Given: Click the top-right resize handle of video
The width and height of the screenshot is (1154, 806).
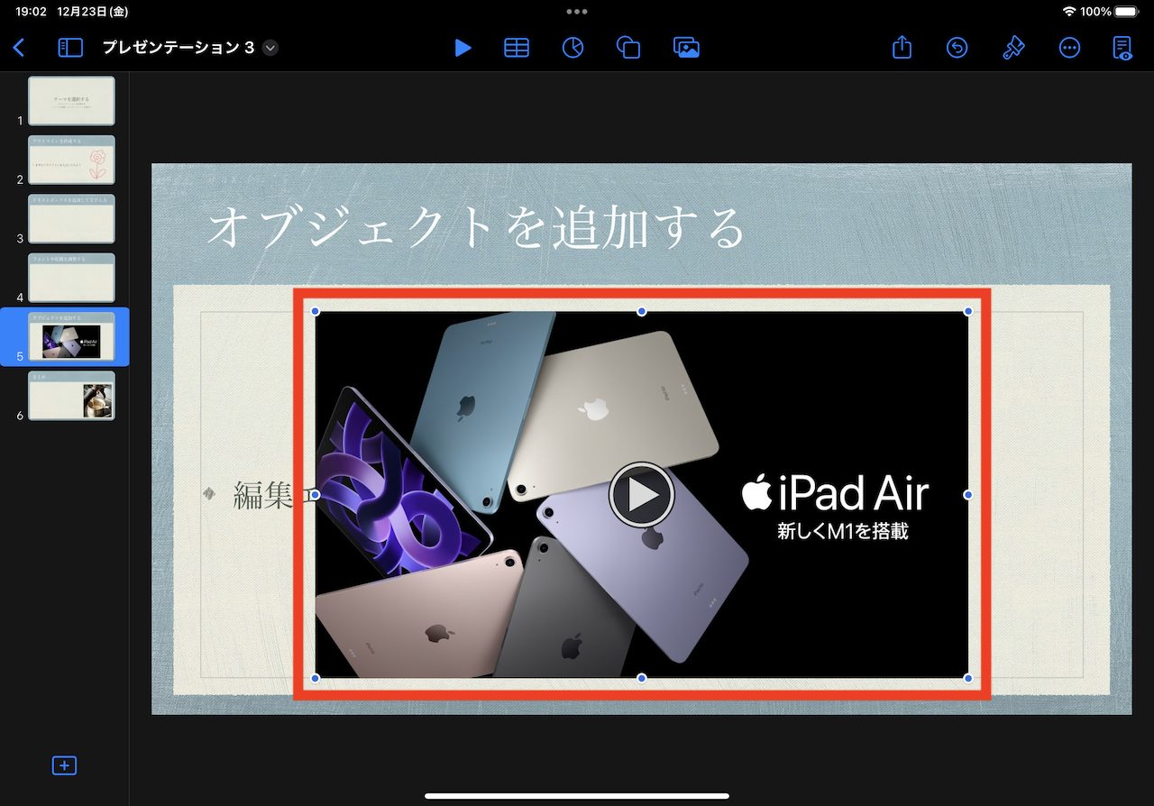Looking at the screenshot, I should [968, 311].
